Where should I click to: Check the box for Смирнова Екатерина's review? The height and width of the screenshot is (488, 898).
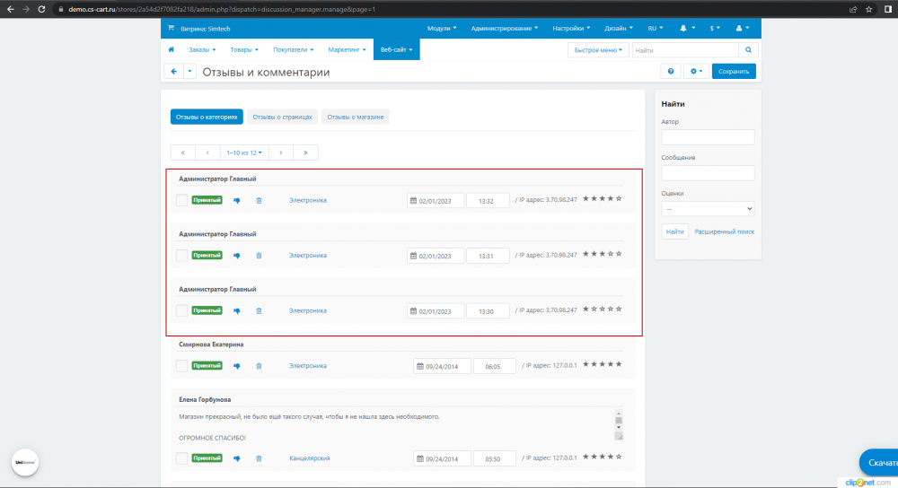pyautogui.click(x=181, y=366)
